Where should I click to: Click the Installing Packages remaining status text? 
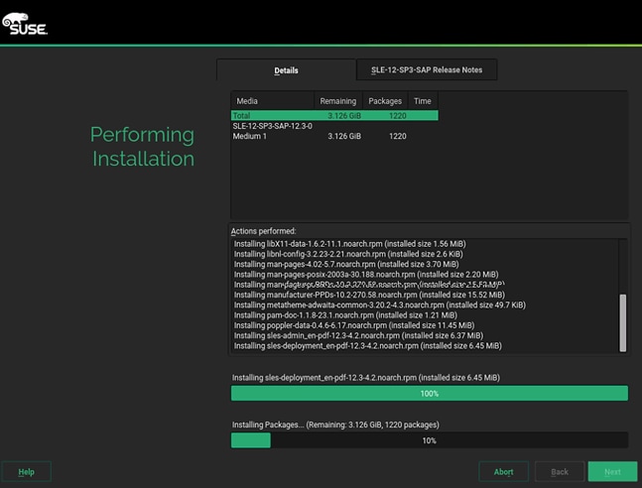pos(335,425)
